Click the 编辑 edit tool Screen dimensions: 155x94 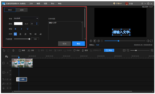click(x=22, y=50)
